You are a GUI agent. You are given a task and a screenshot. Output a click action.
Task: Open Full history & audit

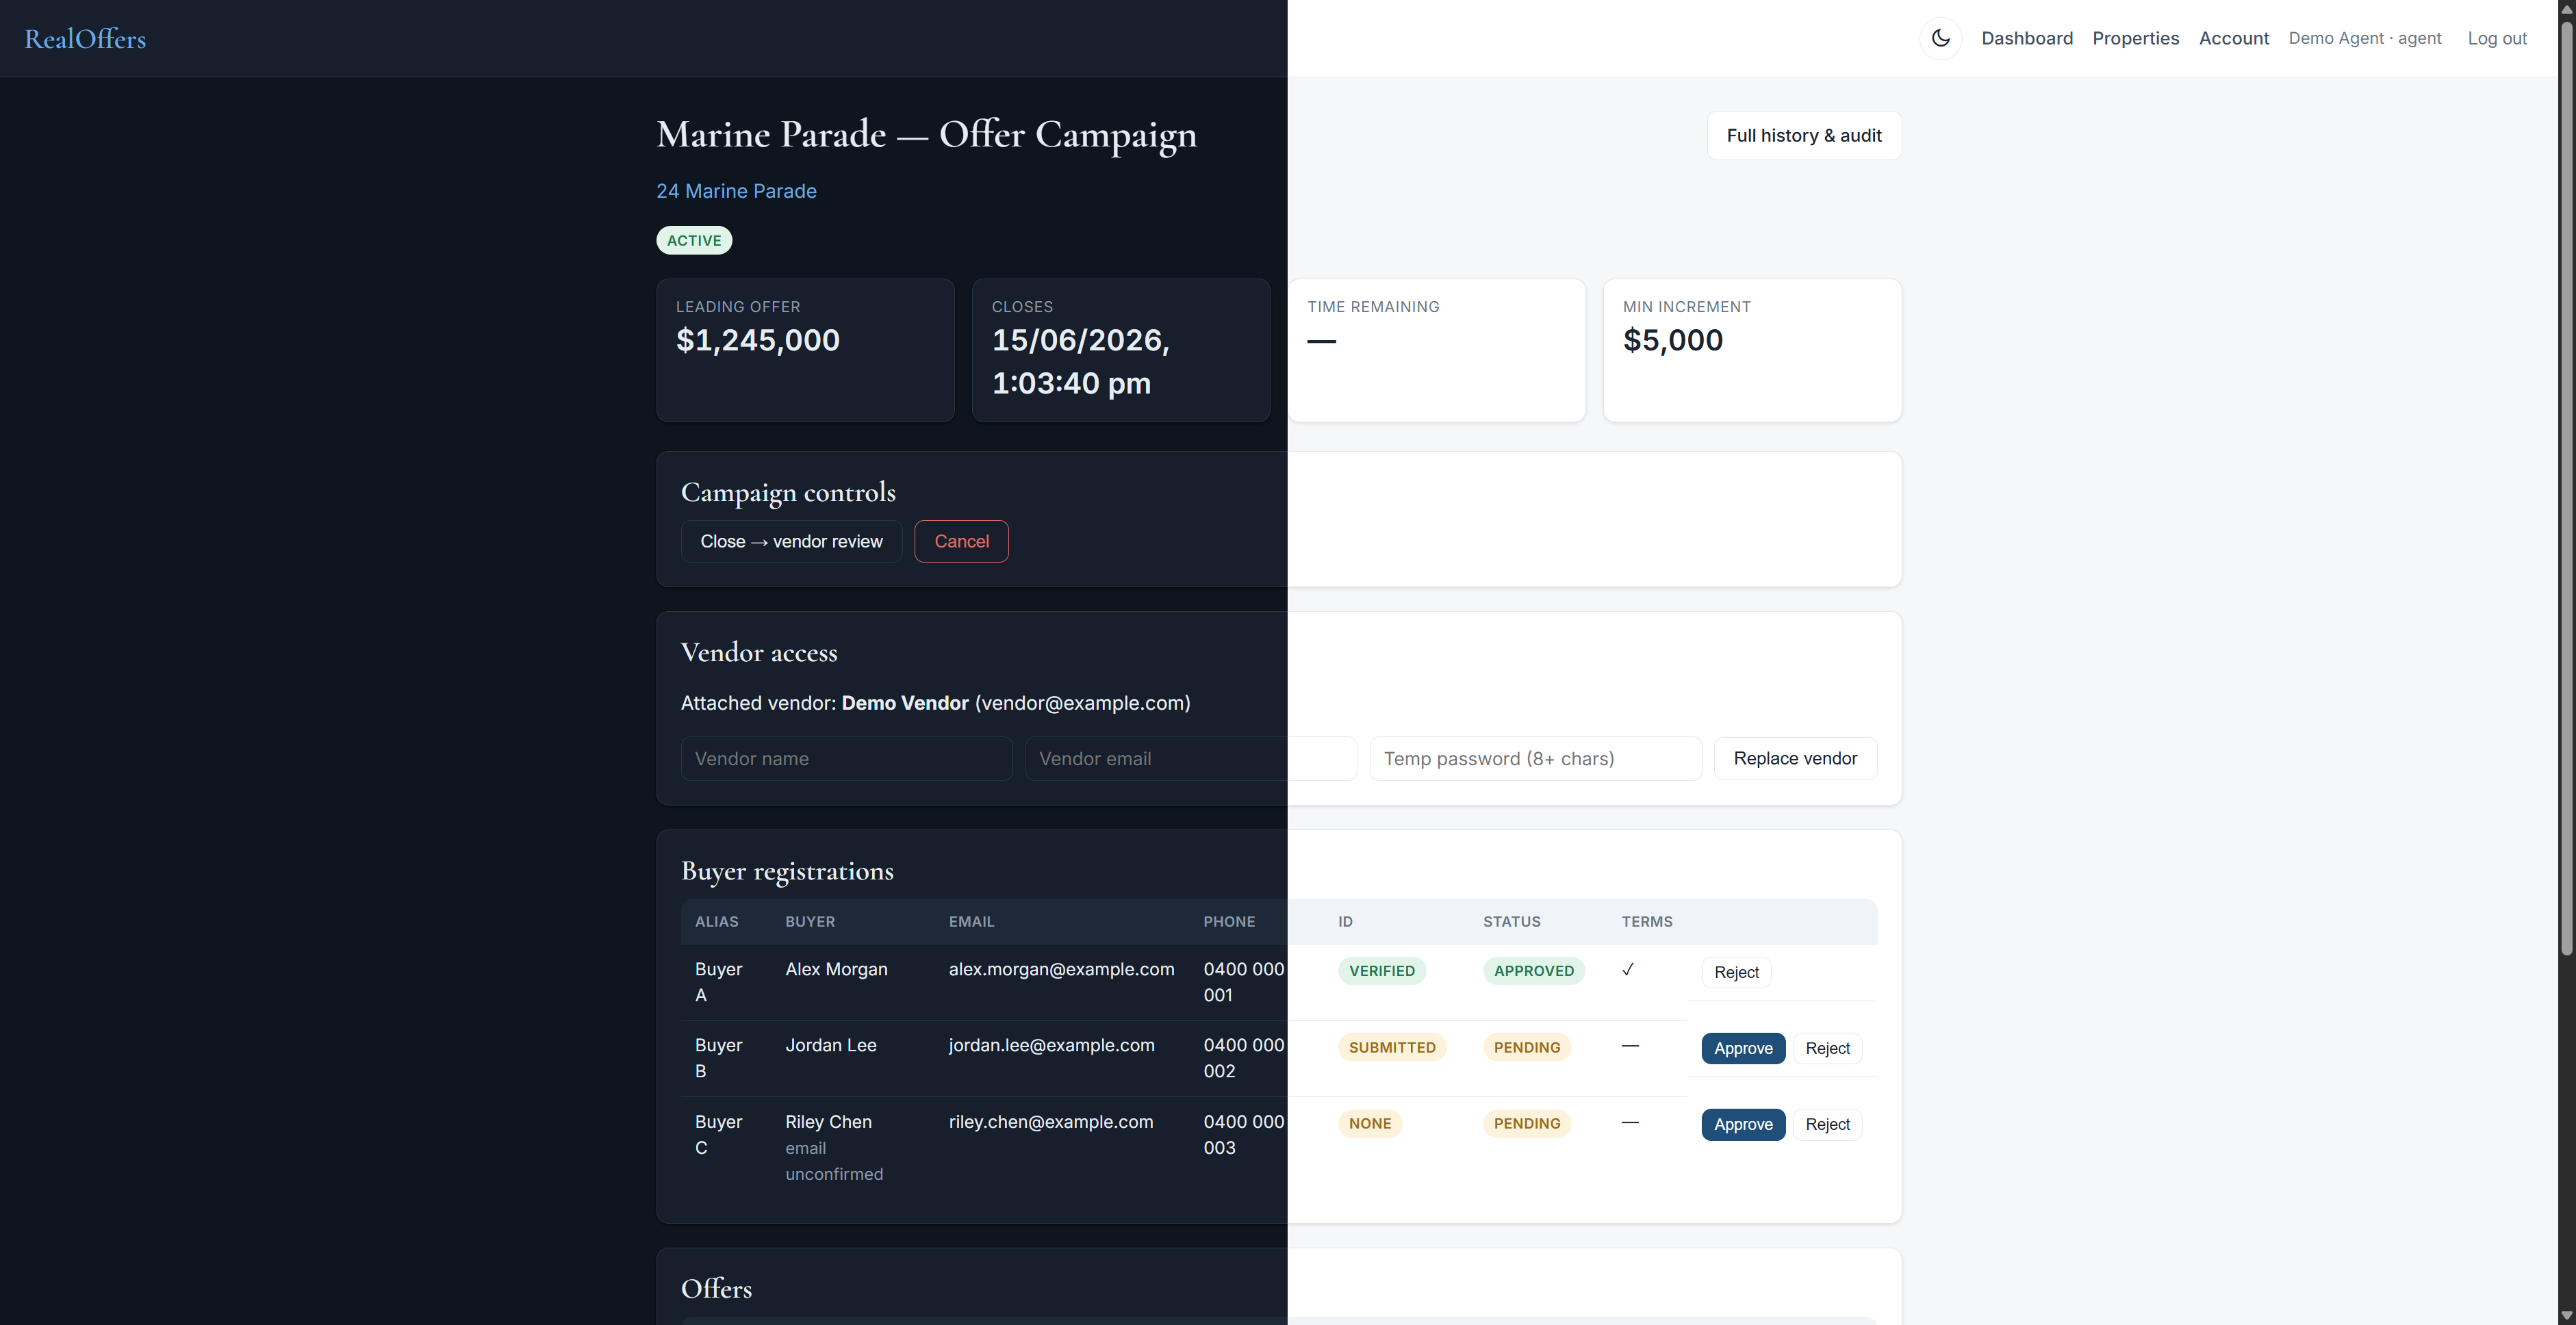1803,135
